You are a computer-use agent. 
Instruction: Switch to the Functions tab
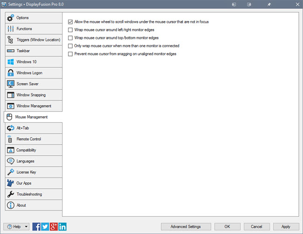(x=34, y=29)
